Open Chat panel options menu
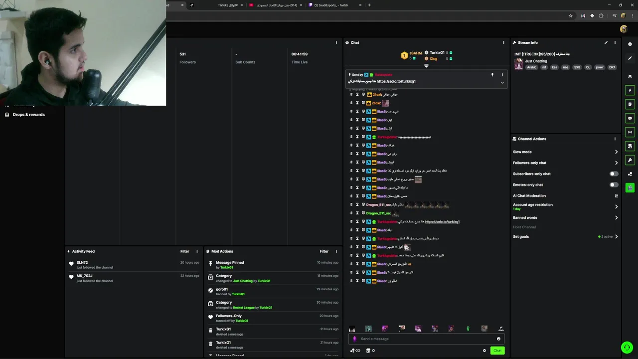638x359 pixels. pyautogui.click(x=503, y=43)
